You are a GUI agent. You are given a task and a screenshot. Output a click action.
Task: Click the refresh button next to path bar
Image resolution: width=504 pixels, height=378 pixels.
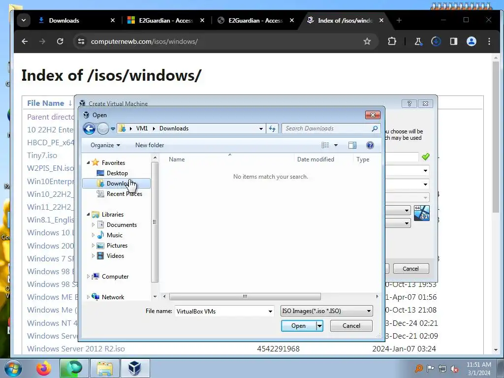coord(272,128)
